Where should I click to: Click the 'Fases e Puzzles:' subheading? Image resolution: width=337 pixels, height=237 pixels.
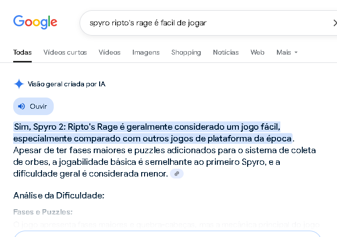point(43,212)
